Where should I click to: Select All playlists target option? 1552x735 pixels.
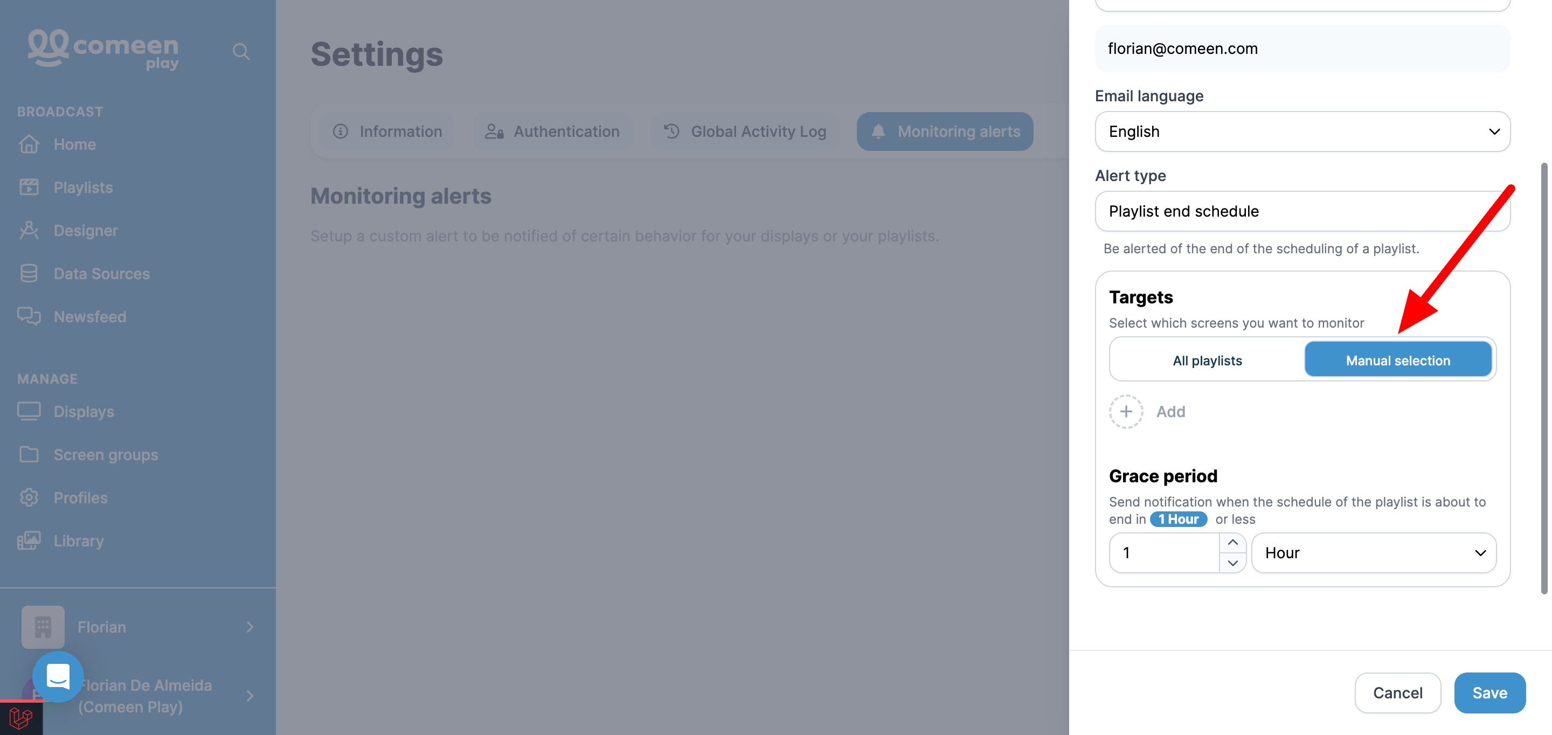[1207, 360]
